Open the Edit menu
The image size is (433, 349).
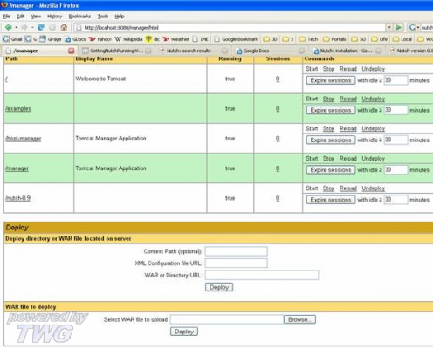pos(20,17)
